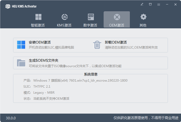Open the shirt skin theme icon
The width and height of the screenshot is (181, 122).
coord(150,4)
